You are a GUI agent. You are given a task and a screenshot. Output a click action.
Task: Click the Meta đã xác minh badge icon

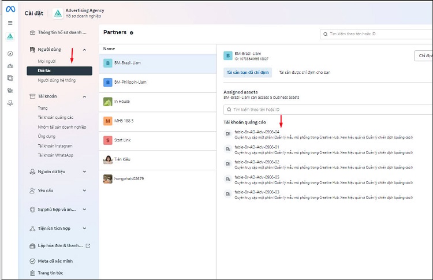coord(33,261)
